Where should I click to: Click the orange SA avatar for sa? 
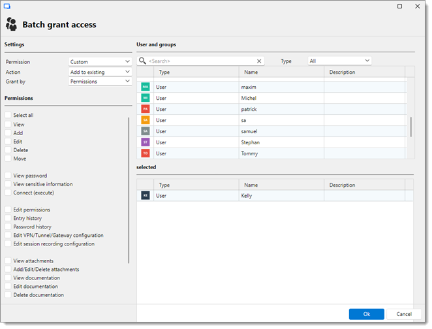145,120
